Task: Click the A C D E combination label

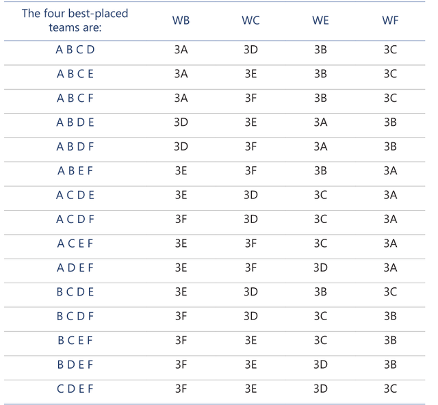Action: click(x=75, y=195)
